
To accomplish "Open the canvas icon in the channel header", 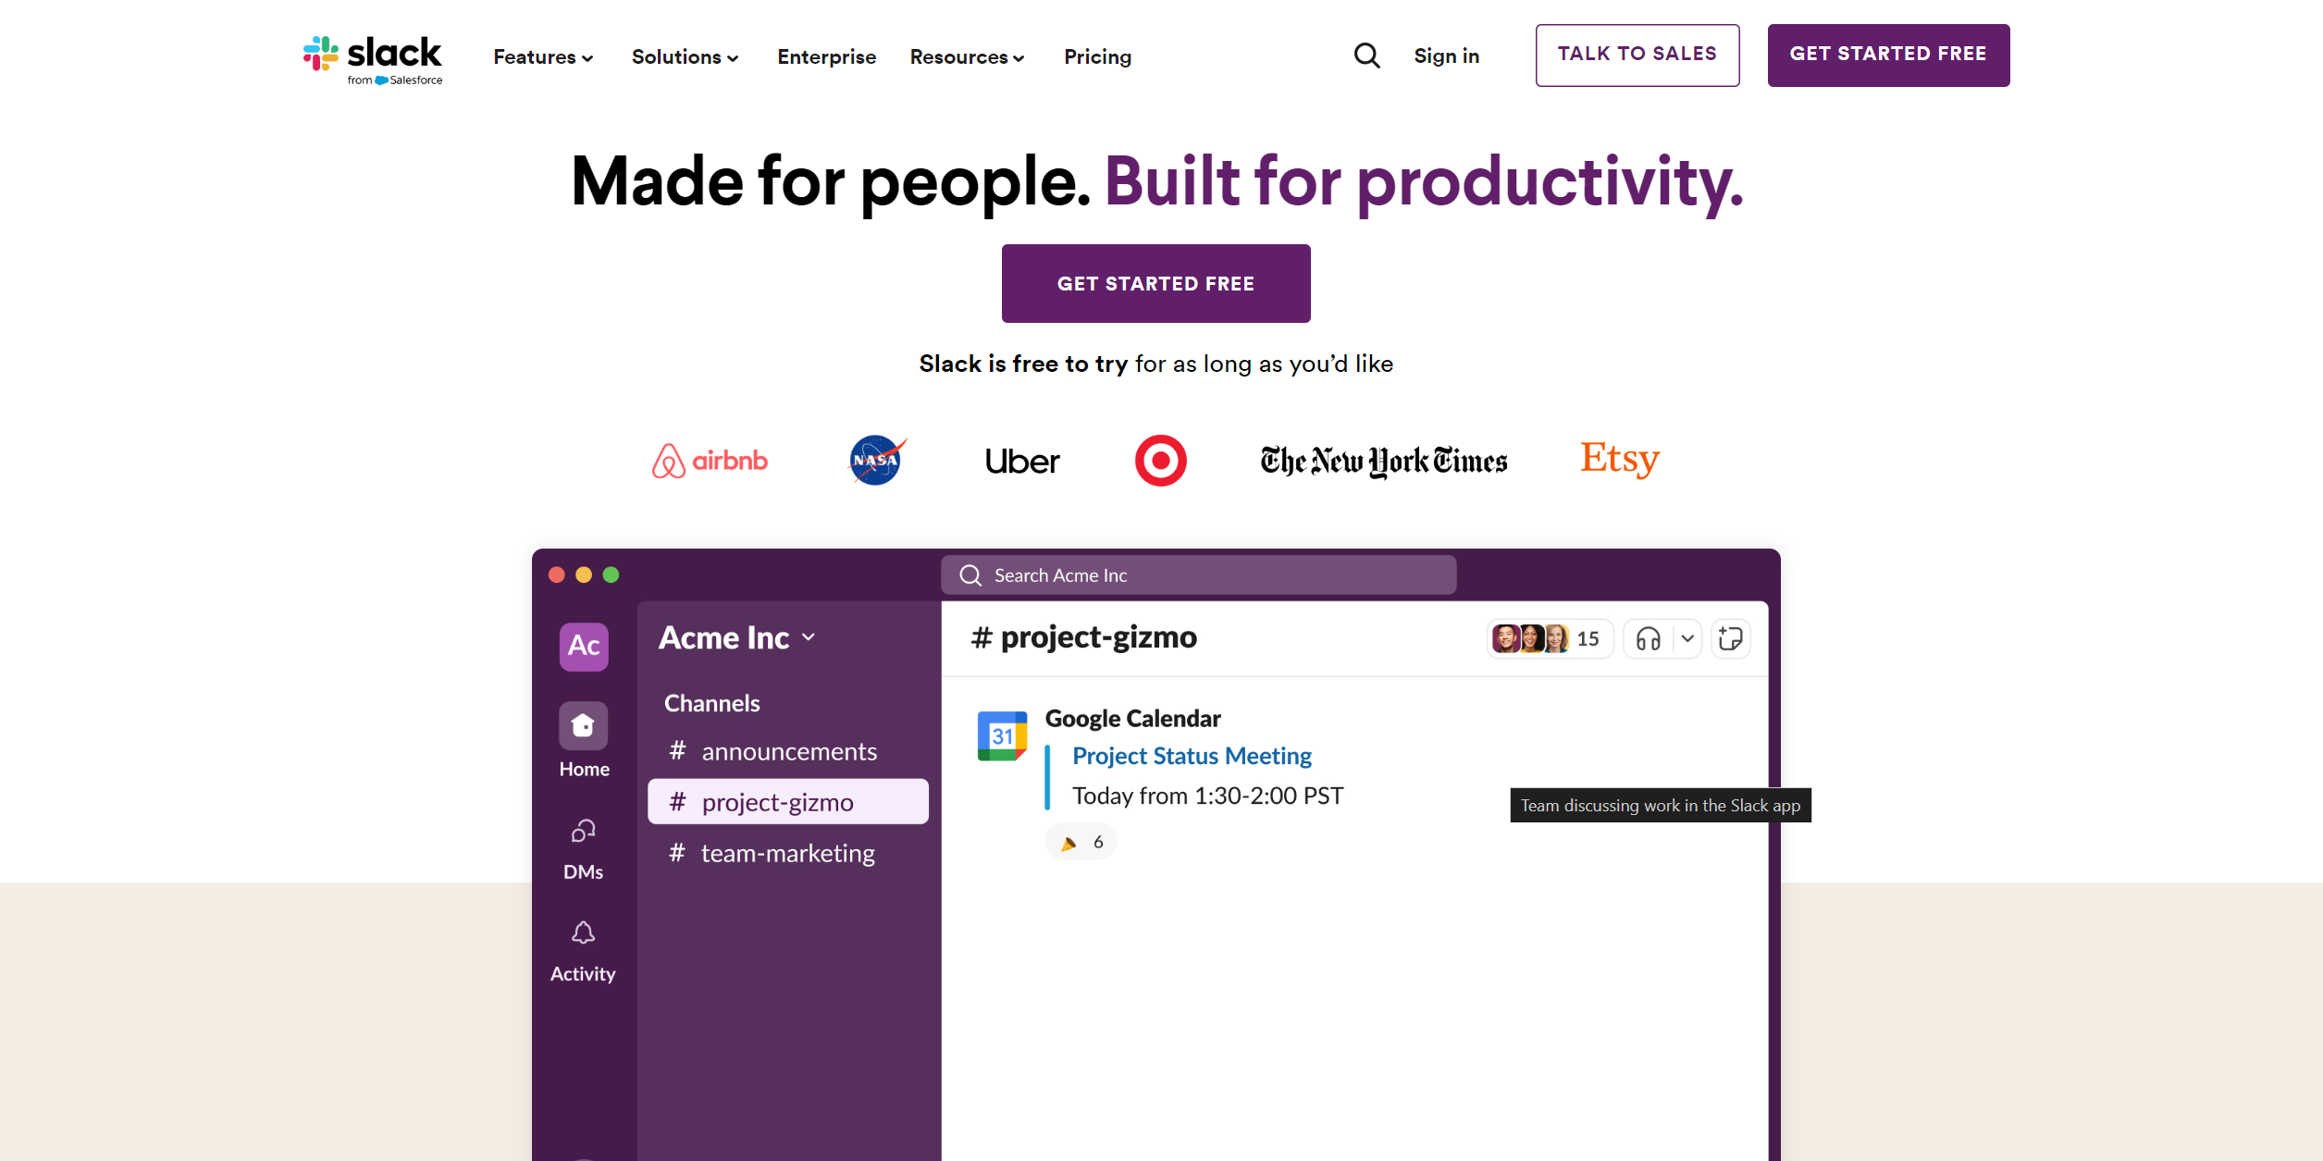I will (1730, 638).
